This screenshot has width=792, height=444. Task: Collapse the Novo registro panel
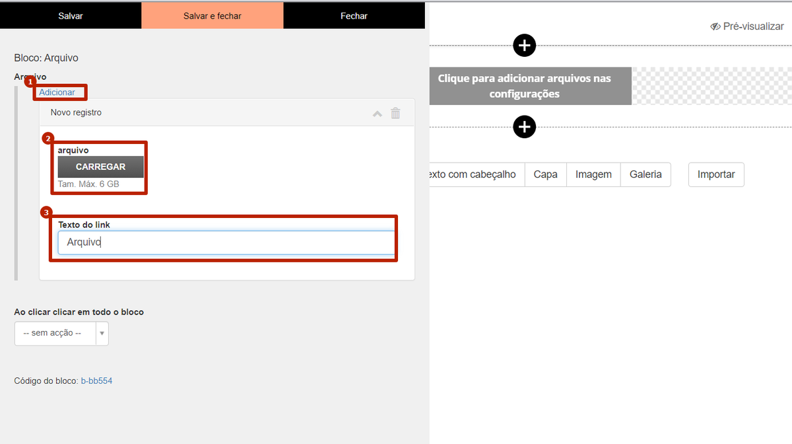click(x=378, y=114)
